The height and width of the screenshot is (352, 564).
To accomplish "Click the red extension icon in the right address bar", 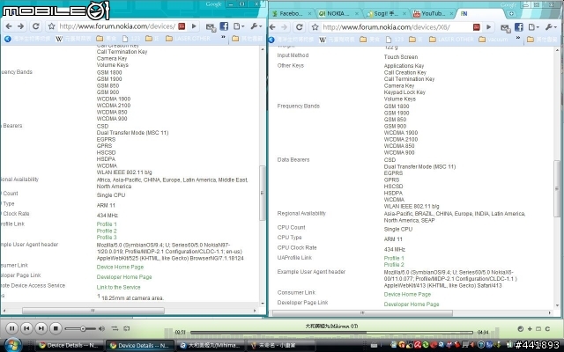I will point(477,27).
